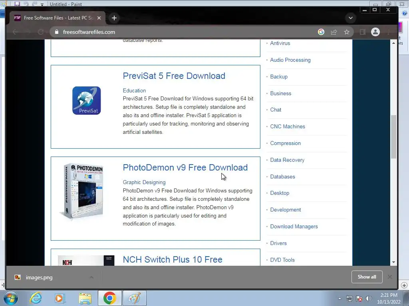The height and width of the screenshot is (306, 409).
Task: Click the Chrome taskbar icon
Action: [109, 298]
